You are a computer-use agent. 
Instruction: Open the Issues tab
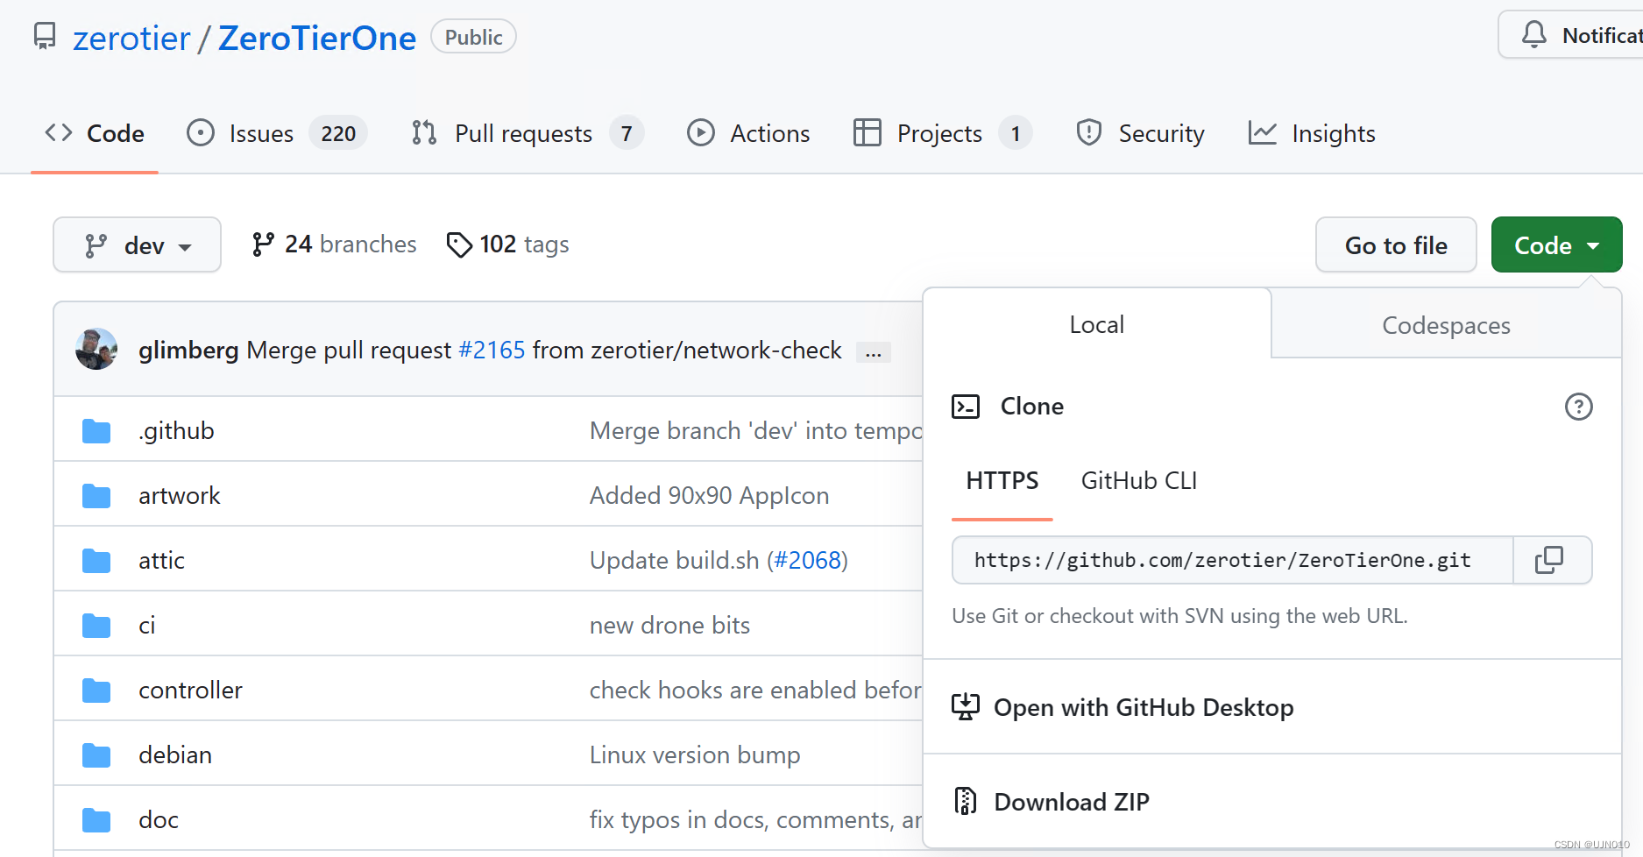click(x=277, y=133)
